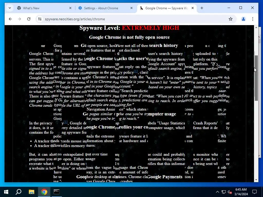The width and height of the screenshot is (263, 197).
Task: Open the notification center icon
Action: (x=255, y=192)
